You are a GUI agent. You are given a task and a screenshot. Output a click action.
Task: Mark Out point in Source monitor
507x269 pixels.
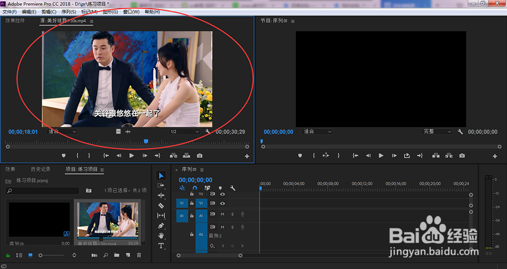point(89,155)
